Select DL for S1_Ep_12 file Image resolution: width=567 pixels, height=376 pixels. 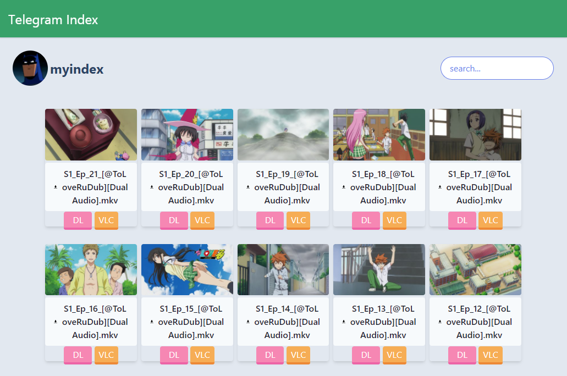pyautogui.click(x=462, y=355)
